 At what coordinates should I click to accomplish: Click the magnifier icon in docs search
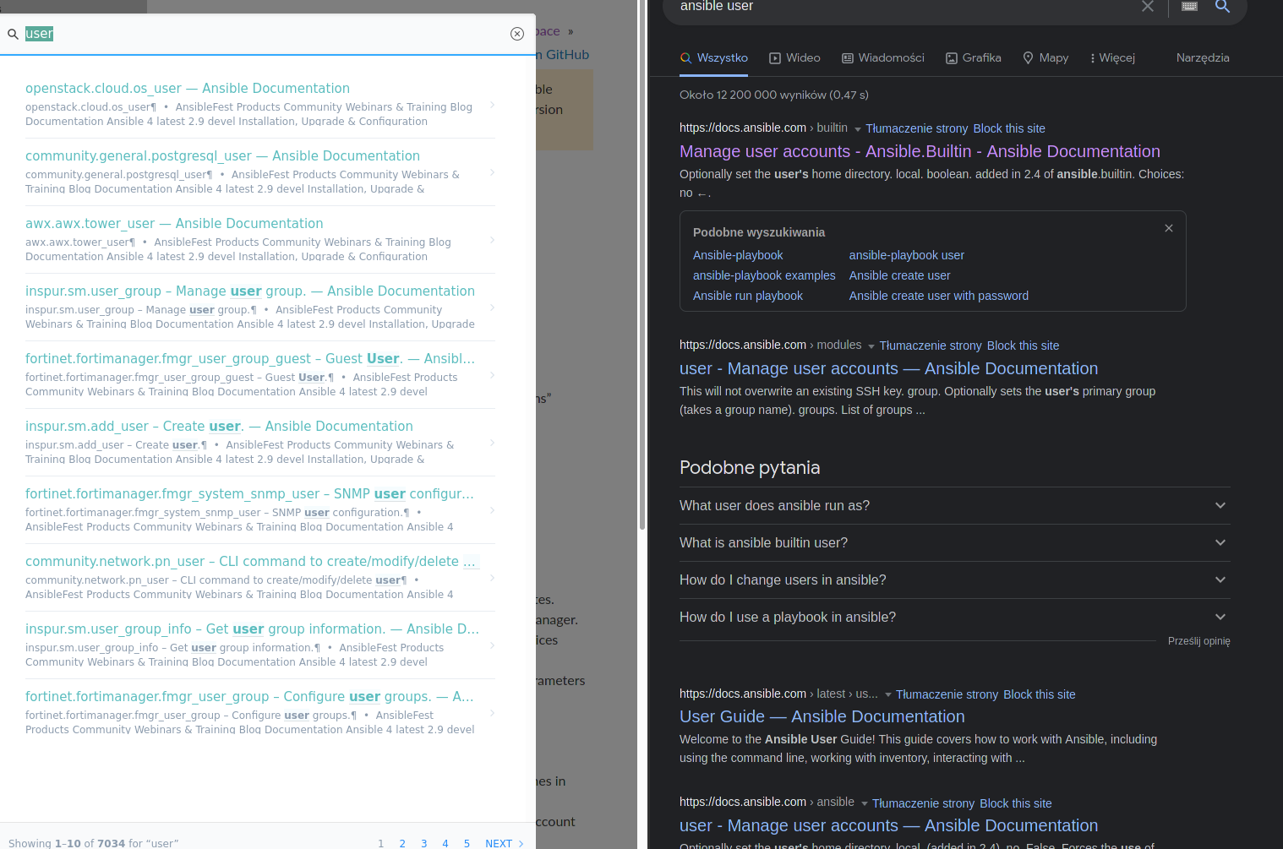click(13, 35)
